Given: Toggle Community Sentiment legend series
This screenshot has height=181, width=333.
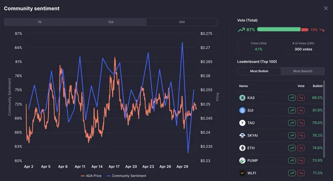Looking at the screenshot, I should pos(126,176).
